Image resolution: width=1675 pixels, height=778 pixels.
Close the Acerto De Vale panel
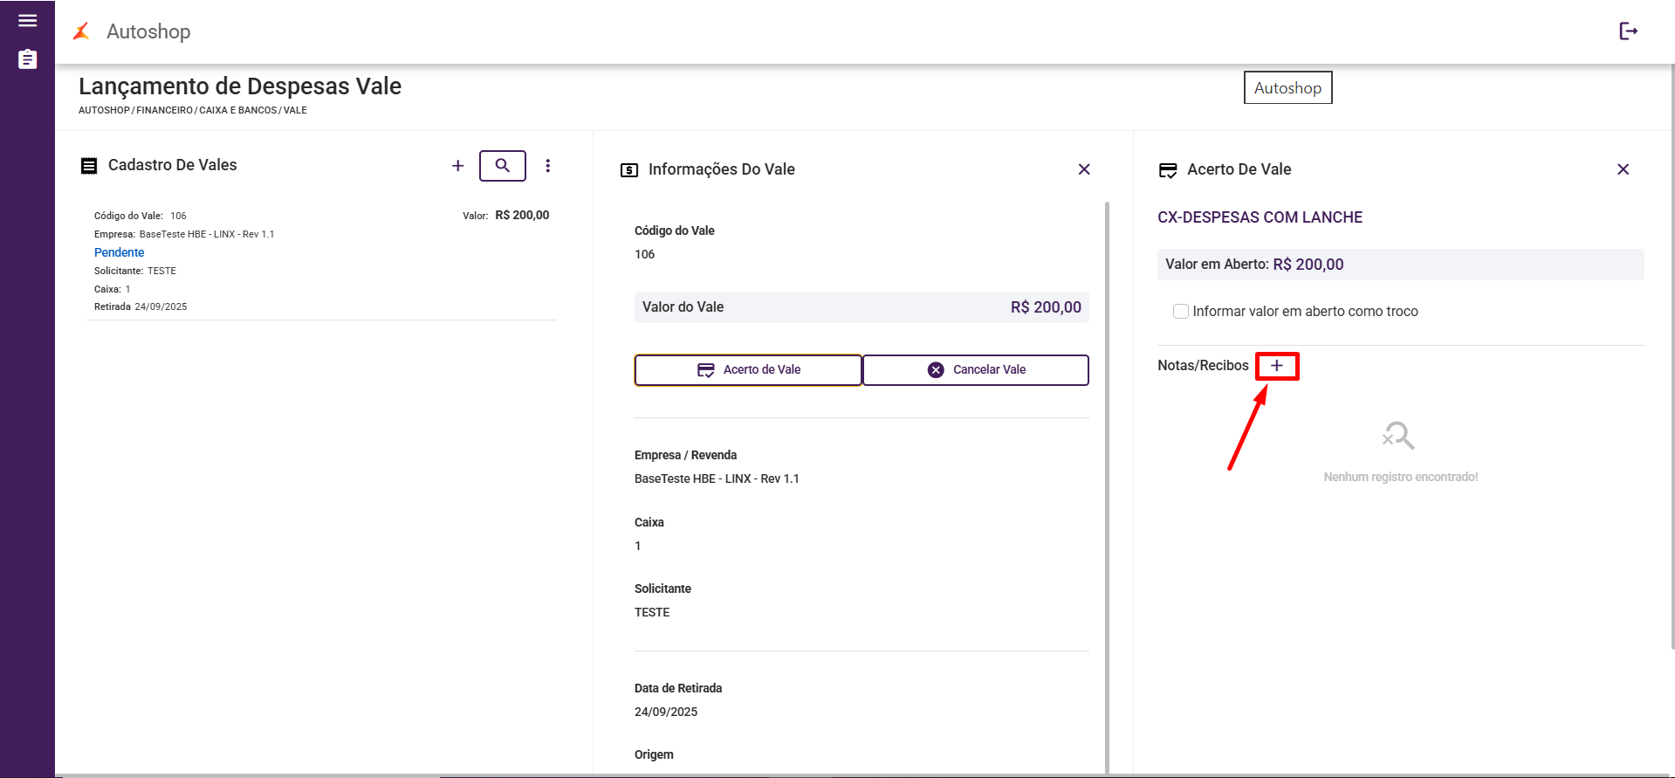pyautogui.click(x=1623, y=169)
